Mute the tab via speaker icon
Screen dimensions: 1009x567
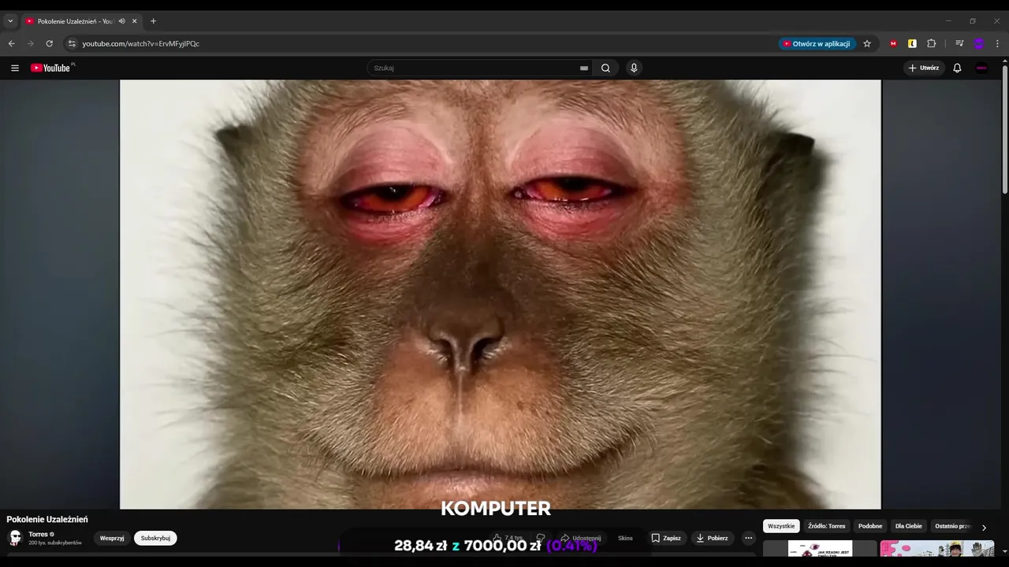pos(121,21)
